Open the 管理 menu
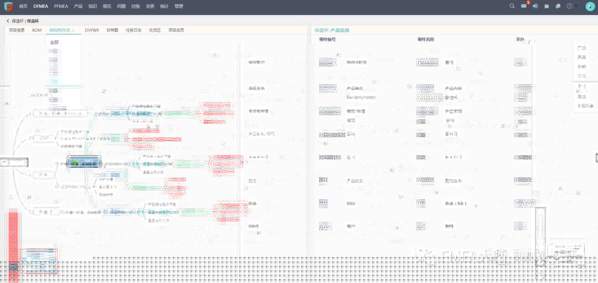598x283 pixels. point(178,7)
